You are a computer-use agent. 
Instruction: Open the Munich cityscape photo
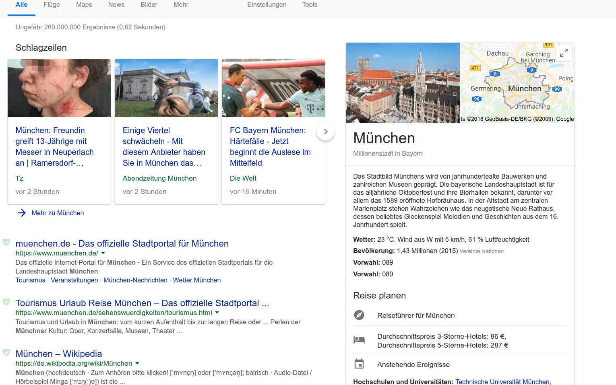tap(403, 83)
